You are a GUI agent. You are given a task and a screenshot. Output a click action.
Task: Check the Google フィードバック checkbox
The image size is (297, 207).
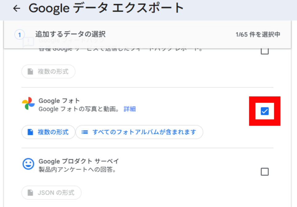(x=265, y=51)
